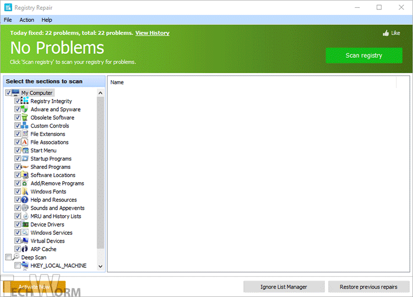Click the Adware and Spyware shield icon
Screen dimensions: 413x297
pos(25,109)
